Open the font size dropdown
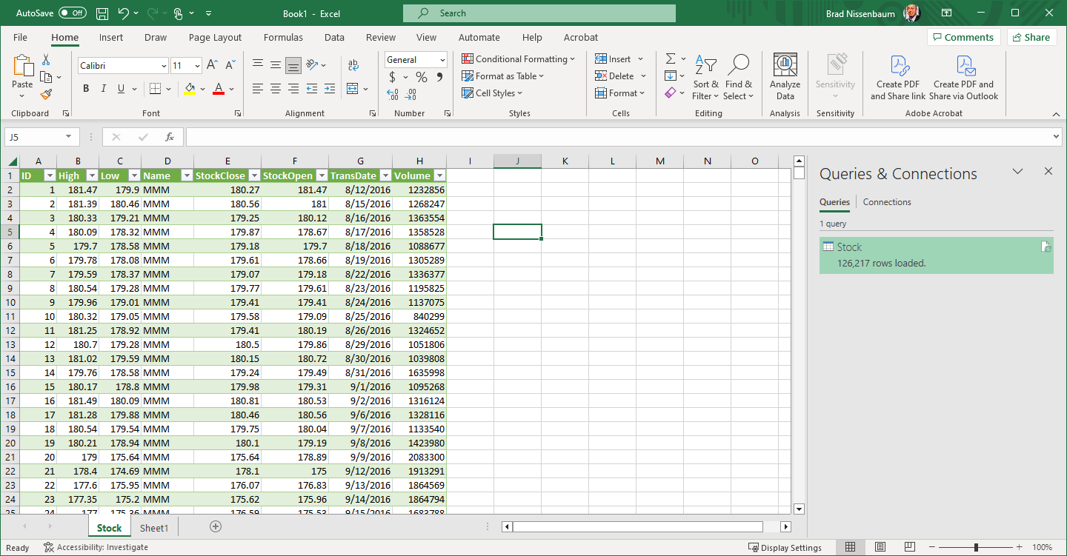This screenshot has height=556, width=1067. (x=196, y=66)
